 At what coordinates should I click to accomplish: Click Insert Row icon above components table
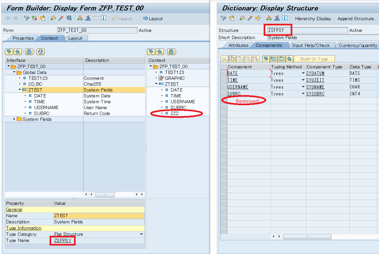pyautogui.click(x=248, y=59)
